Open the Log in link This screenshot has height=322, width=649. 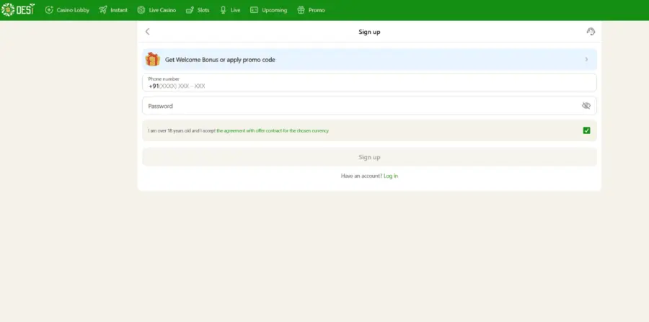391,176
